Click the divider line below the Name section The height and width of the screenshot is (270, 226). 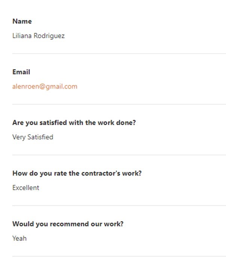119,54
